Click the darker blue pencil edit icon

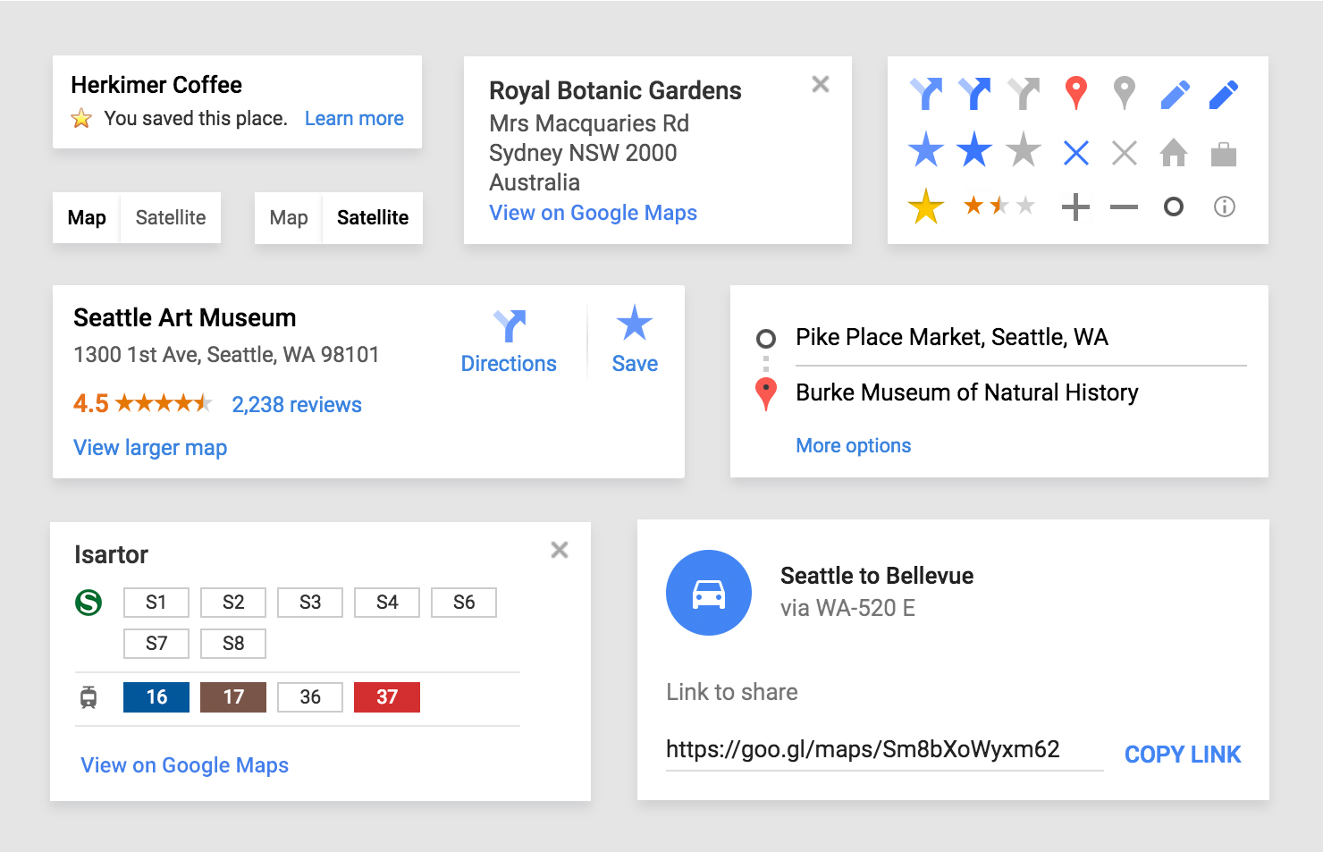(x=1223, y=94)
